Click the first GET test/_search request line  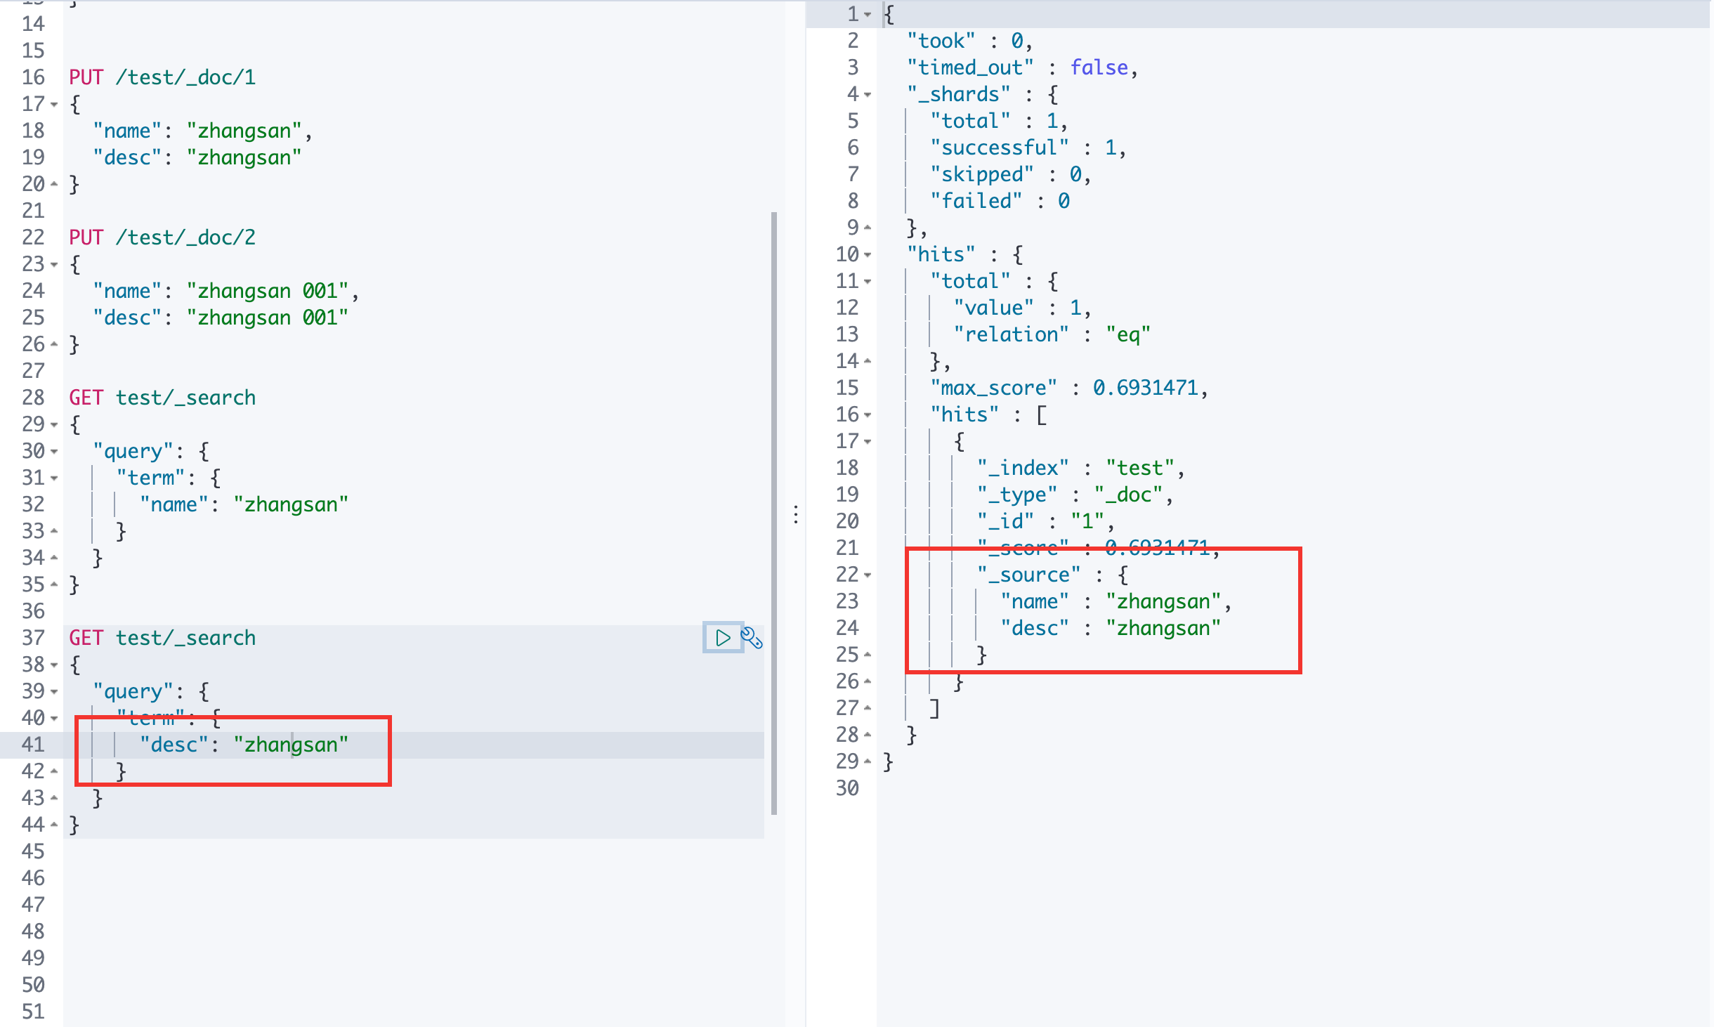[162, 398]
